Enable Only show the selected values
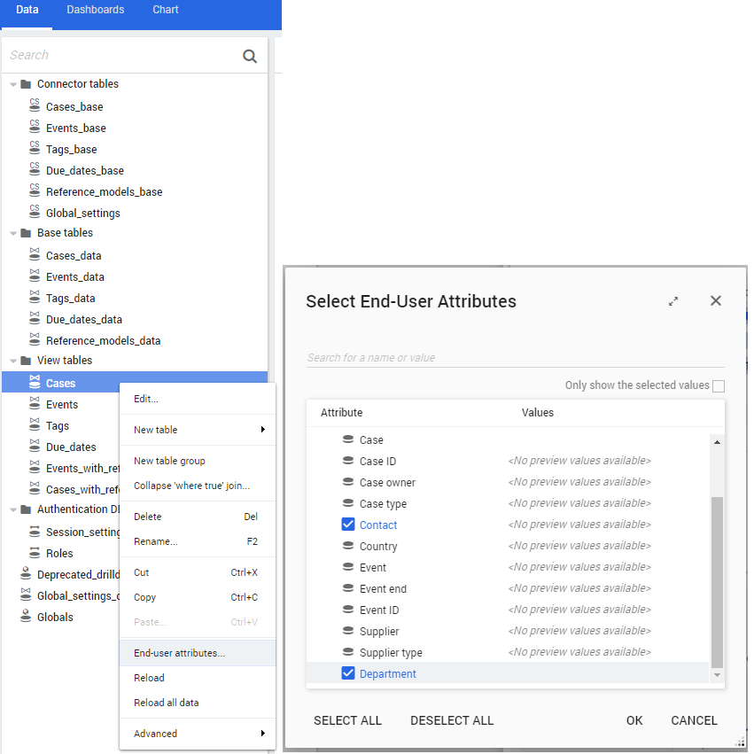Viewport: 754px width, 754px height. tap(719, 386)
